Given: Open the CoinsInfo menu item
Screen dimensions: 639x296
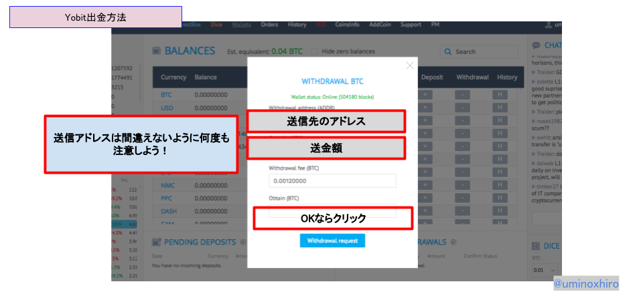Looking at the screenshot, I should [x=347, y=25].
